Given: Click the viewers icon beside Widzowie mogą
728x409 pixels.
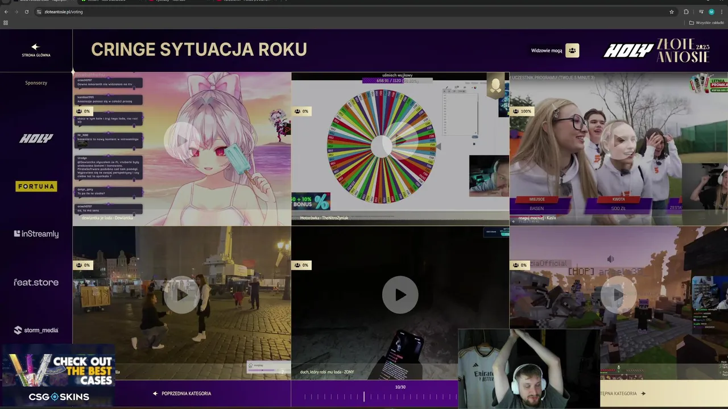Looking at the screenshot, I should [x=572, y=51].
